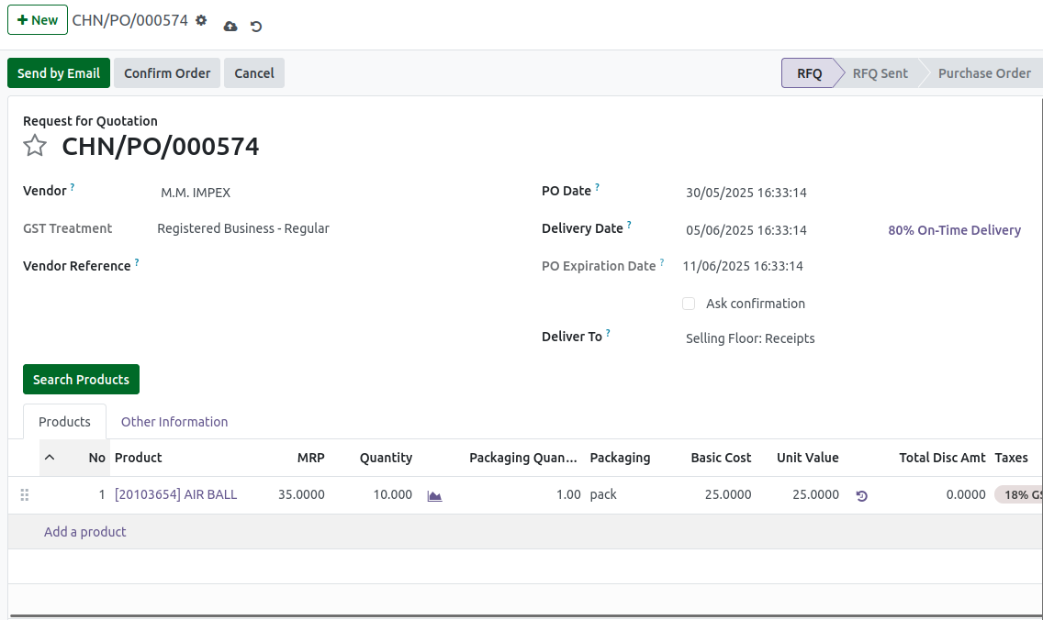This screenshot has width=1043, height=620.
Task: Mark the RFQ as favorite with the star
Action: [x=35, y=146]
